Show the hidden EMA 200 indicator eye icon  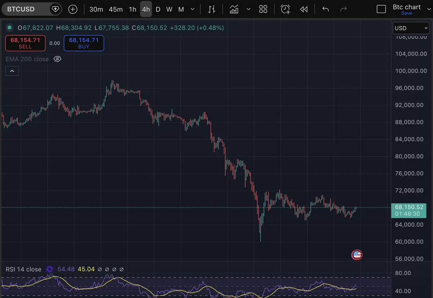pos(57,59)
